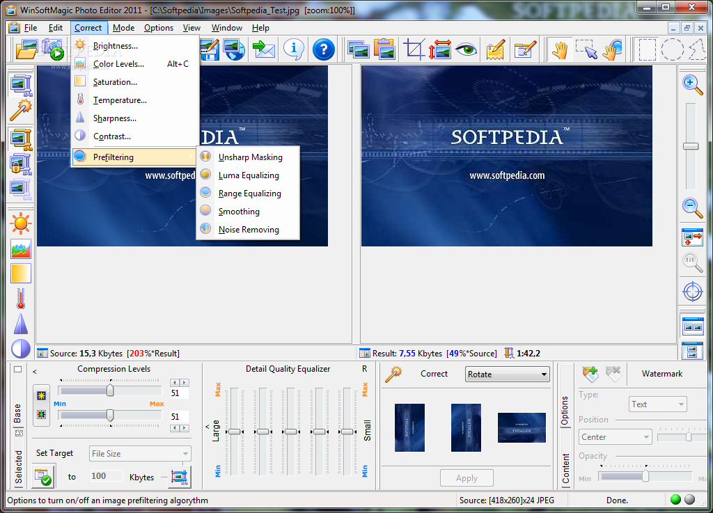Open the Rotate correction dropdown
Viewport: 713px width, 513px height.
508,374
